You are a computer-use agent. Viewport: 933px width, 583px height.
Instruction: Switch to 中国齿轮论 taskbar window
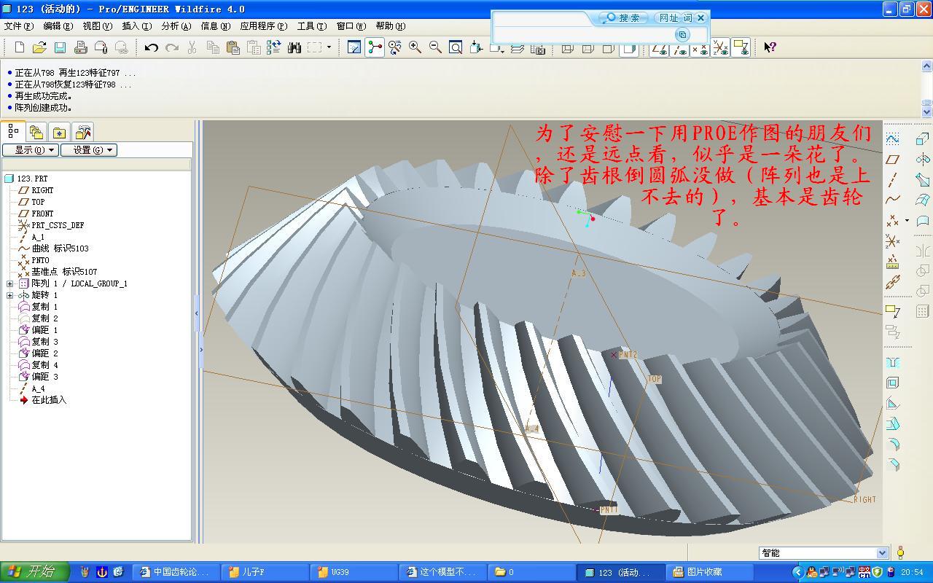pos(176,572)
